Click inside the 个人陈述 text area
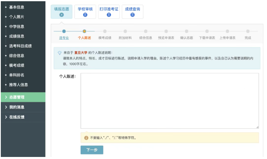Screen dimensions: 267x159 (170, 101)
